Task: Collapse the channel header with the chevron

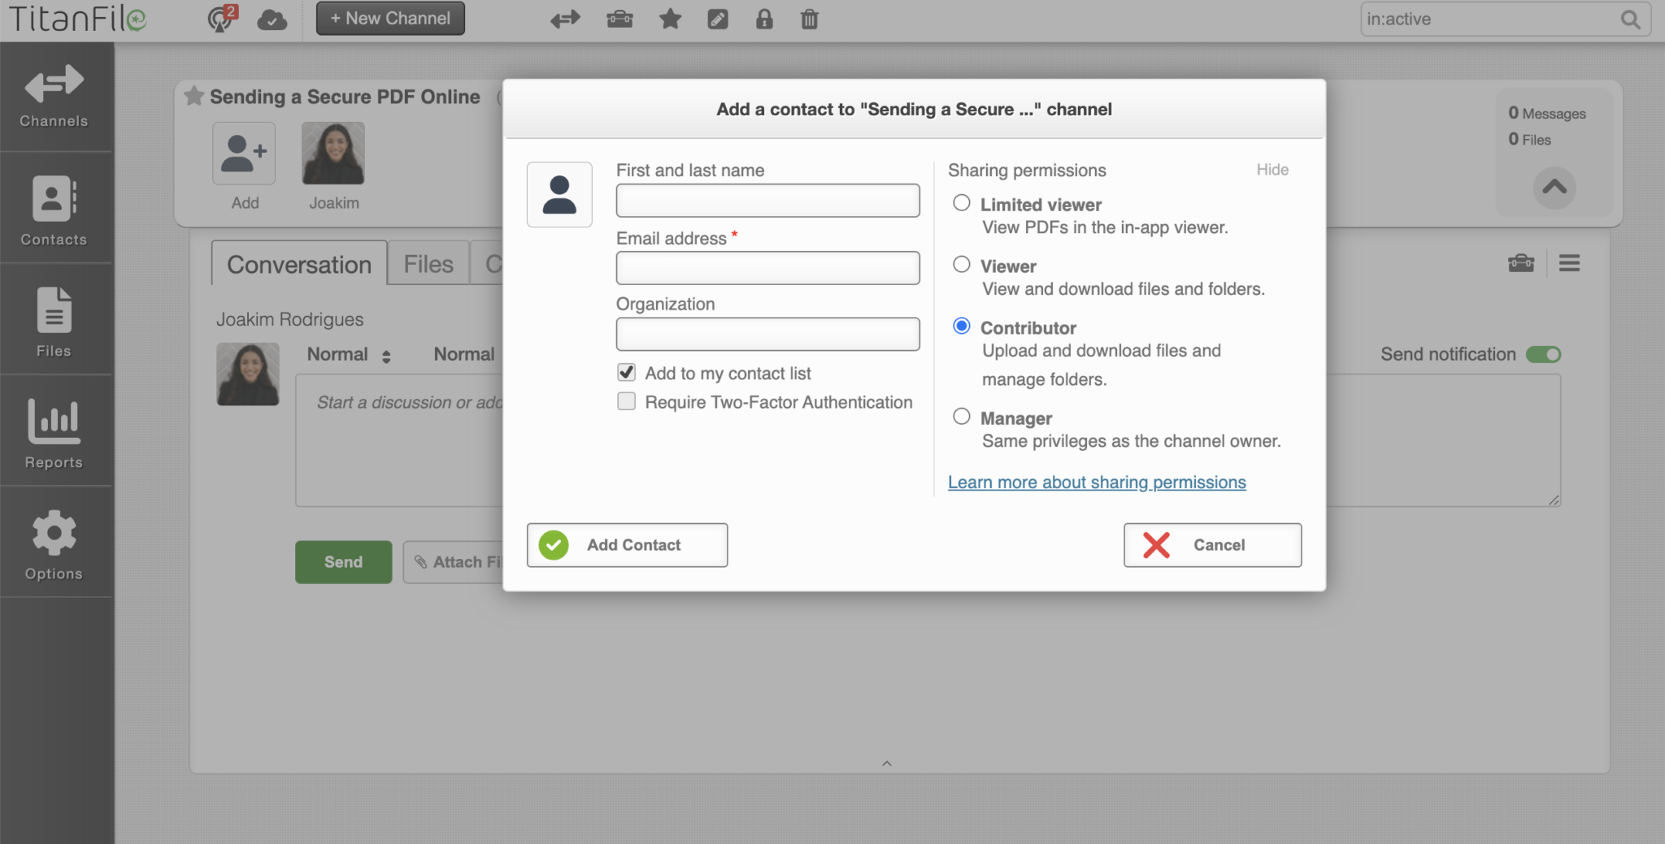Action: [x=1554, y=188]
